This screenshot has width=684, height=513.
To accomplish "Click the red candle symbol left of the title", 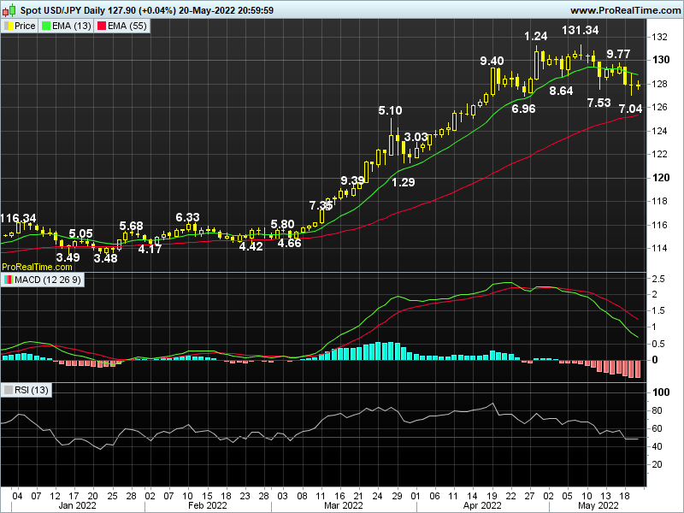I will 6,11.
